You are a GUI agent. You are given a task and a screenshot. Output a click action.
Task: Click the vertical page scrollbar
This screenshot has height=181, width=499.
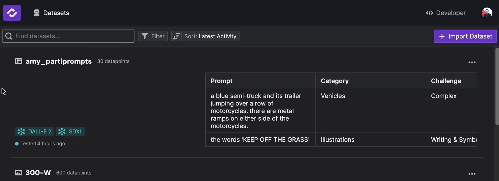497,87
